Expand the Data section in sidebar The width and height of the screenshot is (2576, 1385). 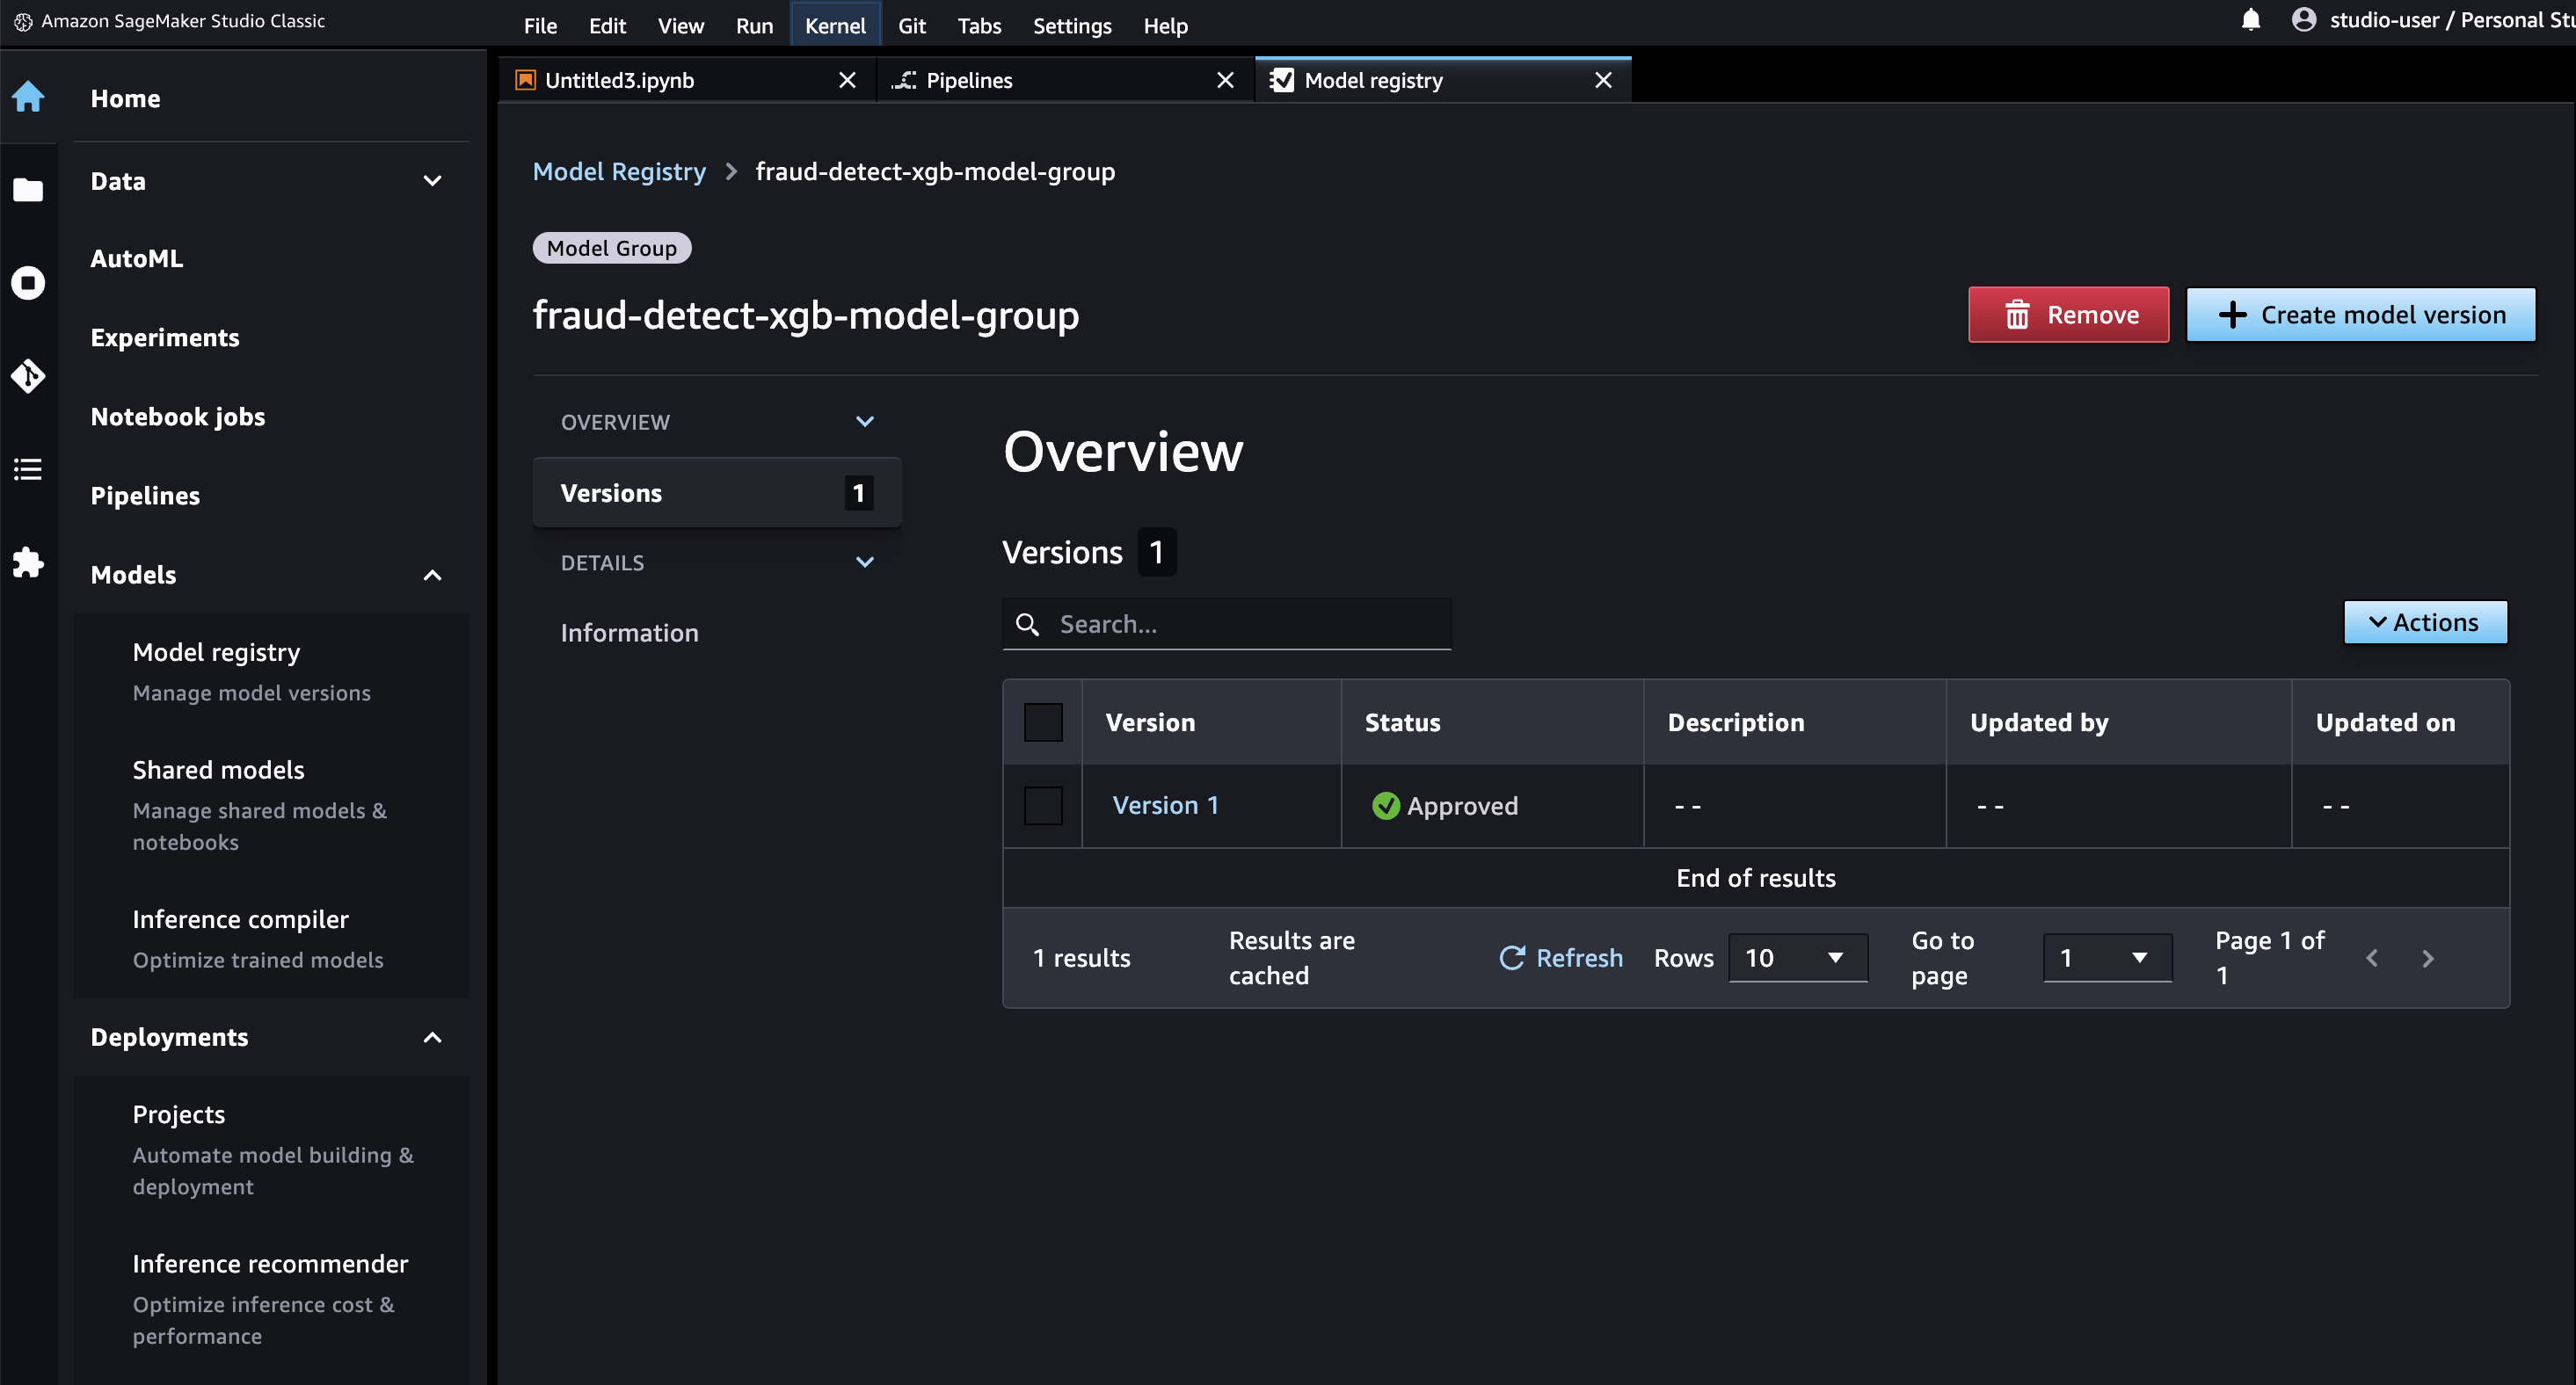(432, 182)
